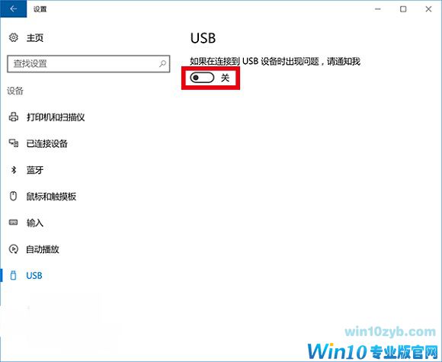Open 打印机和扫描仪 settings
Image resolution: width=442 pixels, height=362 pixels.
tap(56, 117)
